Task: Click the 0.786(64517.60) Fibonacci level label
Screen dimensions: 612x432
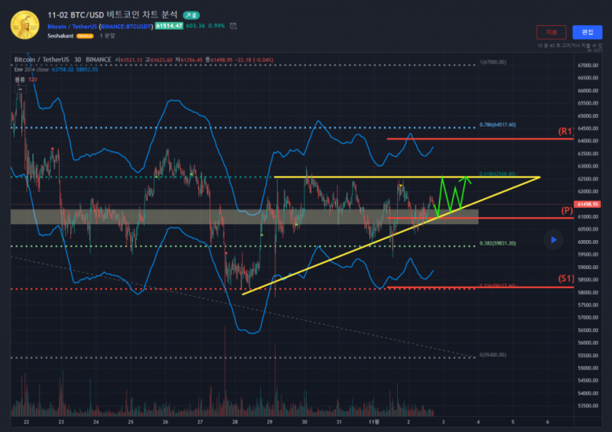Action: 497,125
